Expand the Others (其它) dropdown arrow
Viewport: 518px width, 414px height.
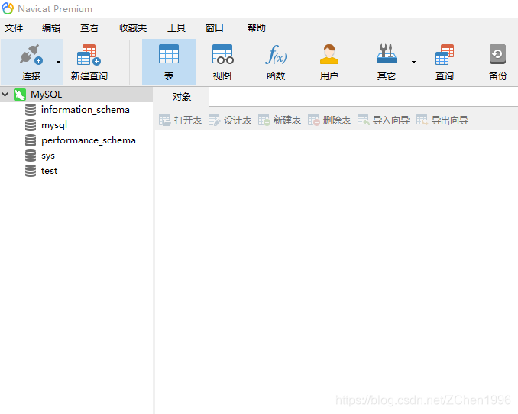pyautogui.click(x=413, y=62)
